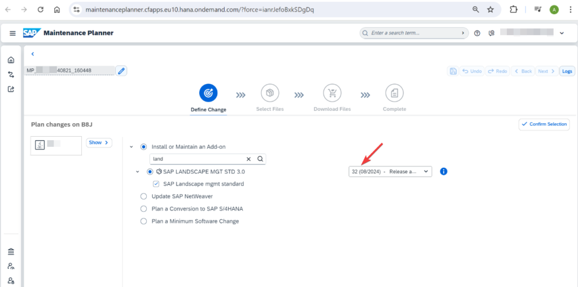Click the Plan changes on B8J heading
Screen dimensions: 578x287
[x=62, y=125]
